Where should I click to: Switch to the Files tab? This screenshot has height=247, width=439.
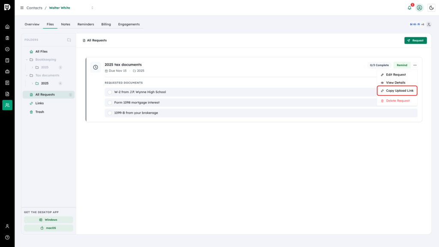(x=50, y=24)
